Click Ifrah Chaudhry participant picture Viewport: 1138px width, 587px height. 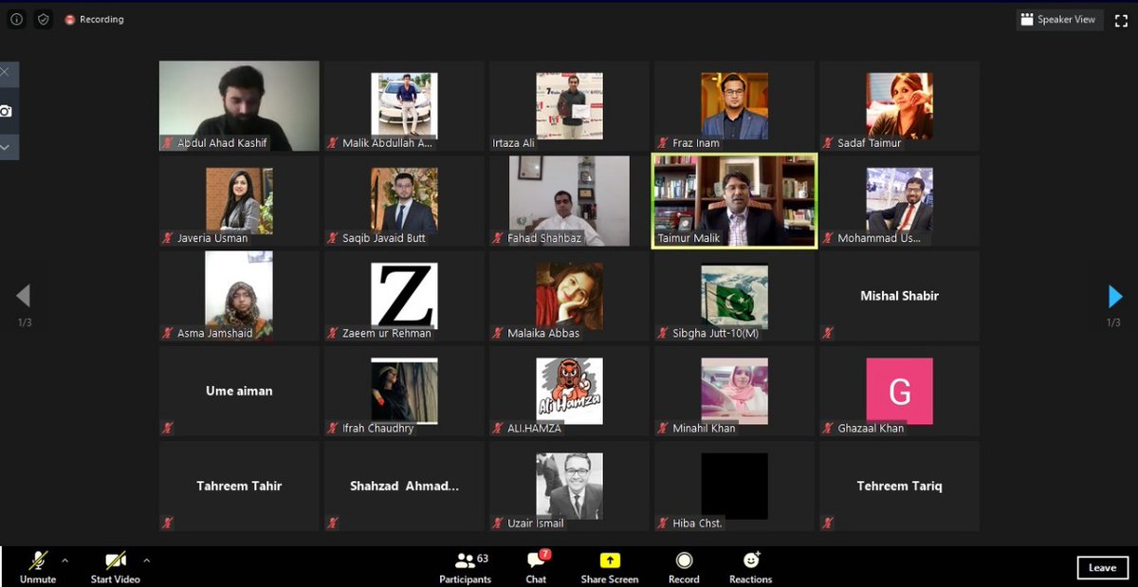click(404, 391)
